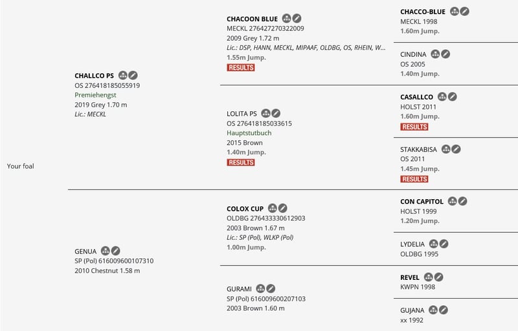Image resolution: width=518 pixels, height=331 pixels.
Task: Click edit pencil icon beside CON CAPITOL
Action: point(462,201)
